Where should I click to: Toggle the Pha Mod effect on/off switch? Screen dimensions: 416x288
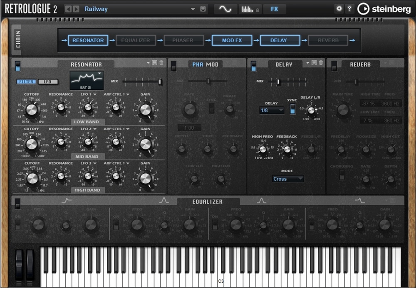pos(173,66)
